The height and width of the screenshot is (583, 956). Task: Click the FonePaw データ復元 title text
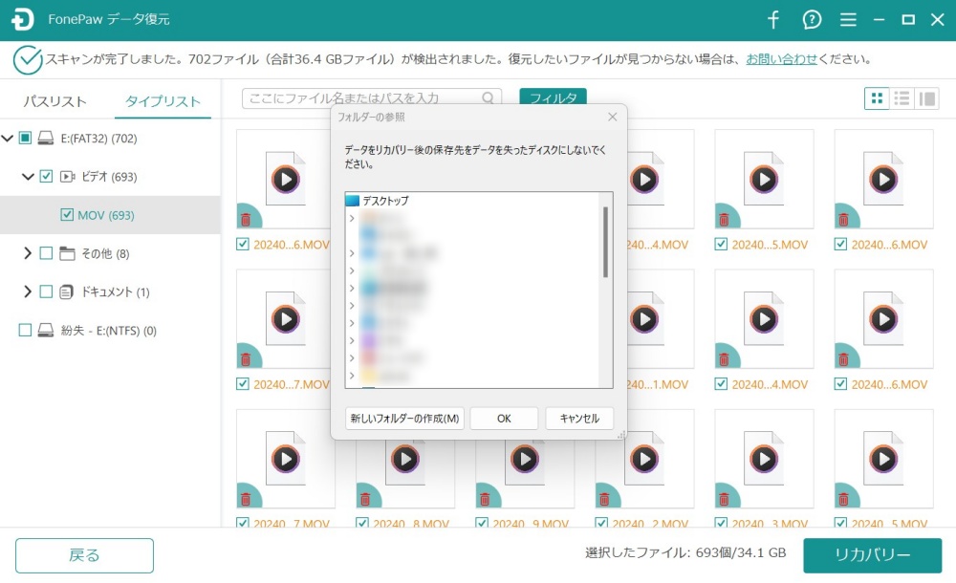pos(109,19)
